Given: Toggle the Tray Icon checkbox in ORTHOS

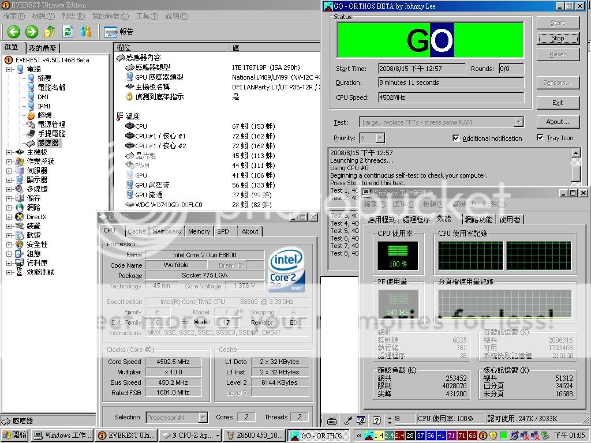Looking at the screenshot, I should click(x=540, y=138).
